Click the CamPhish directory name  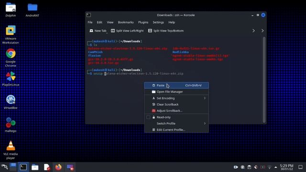[x=95, y=52]
